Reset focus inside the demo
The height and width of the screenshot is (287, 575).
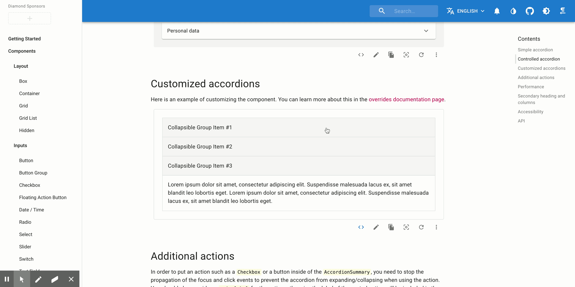tap(406, 227)
